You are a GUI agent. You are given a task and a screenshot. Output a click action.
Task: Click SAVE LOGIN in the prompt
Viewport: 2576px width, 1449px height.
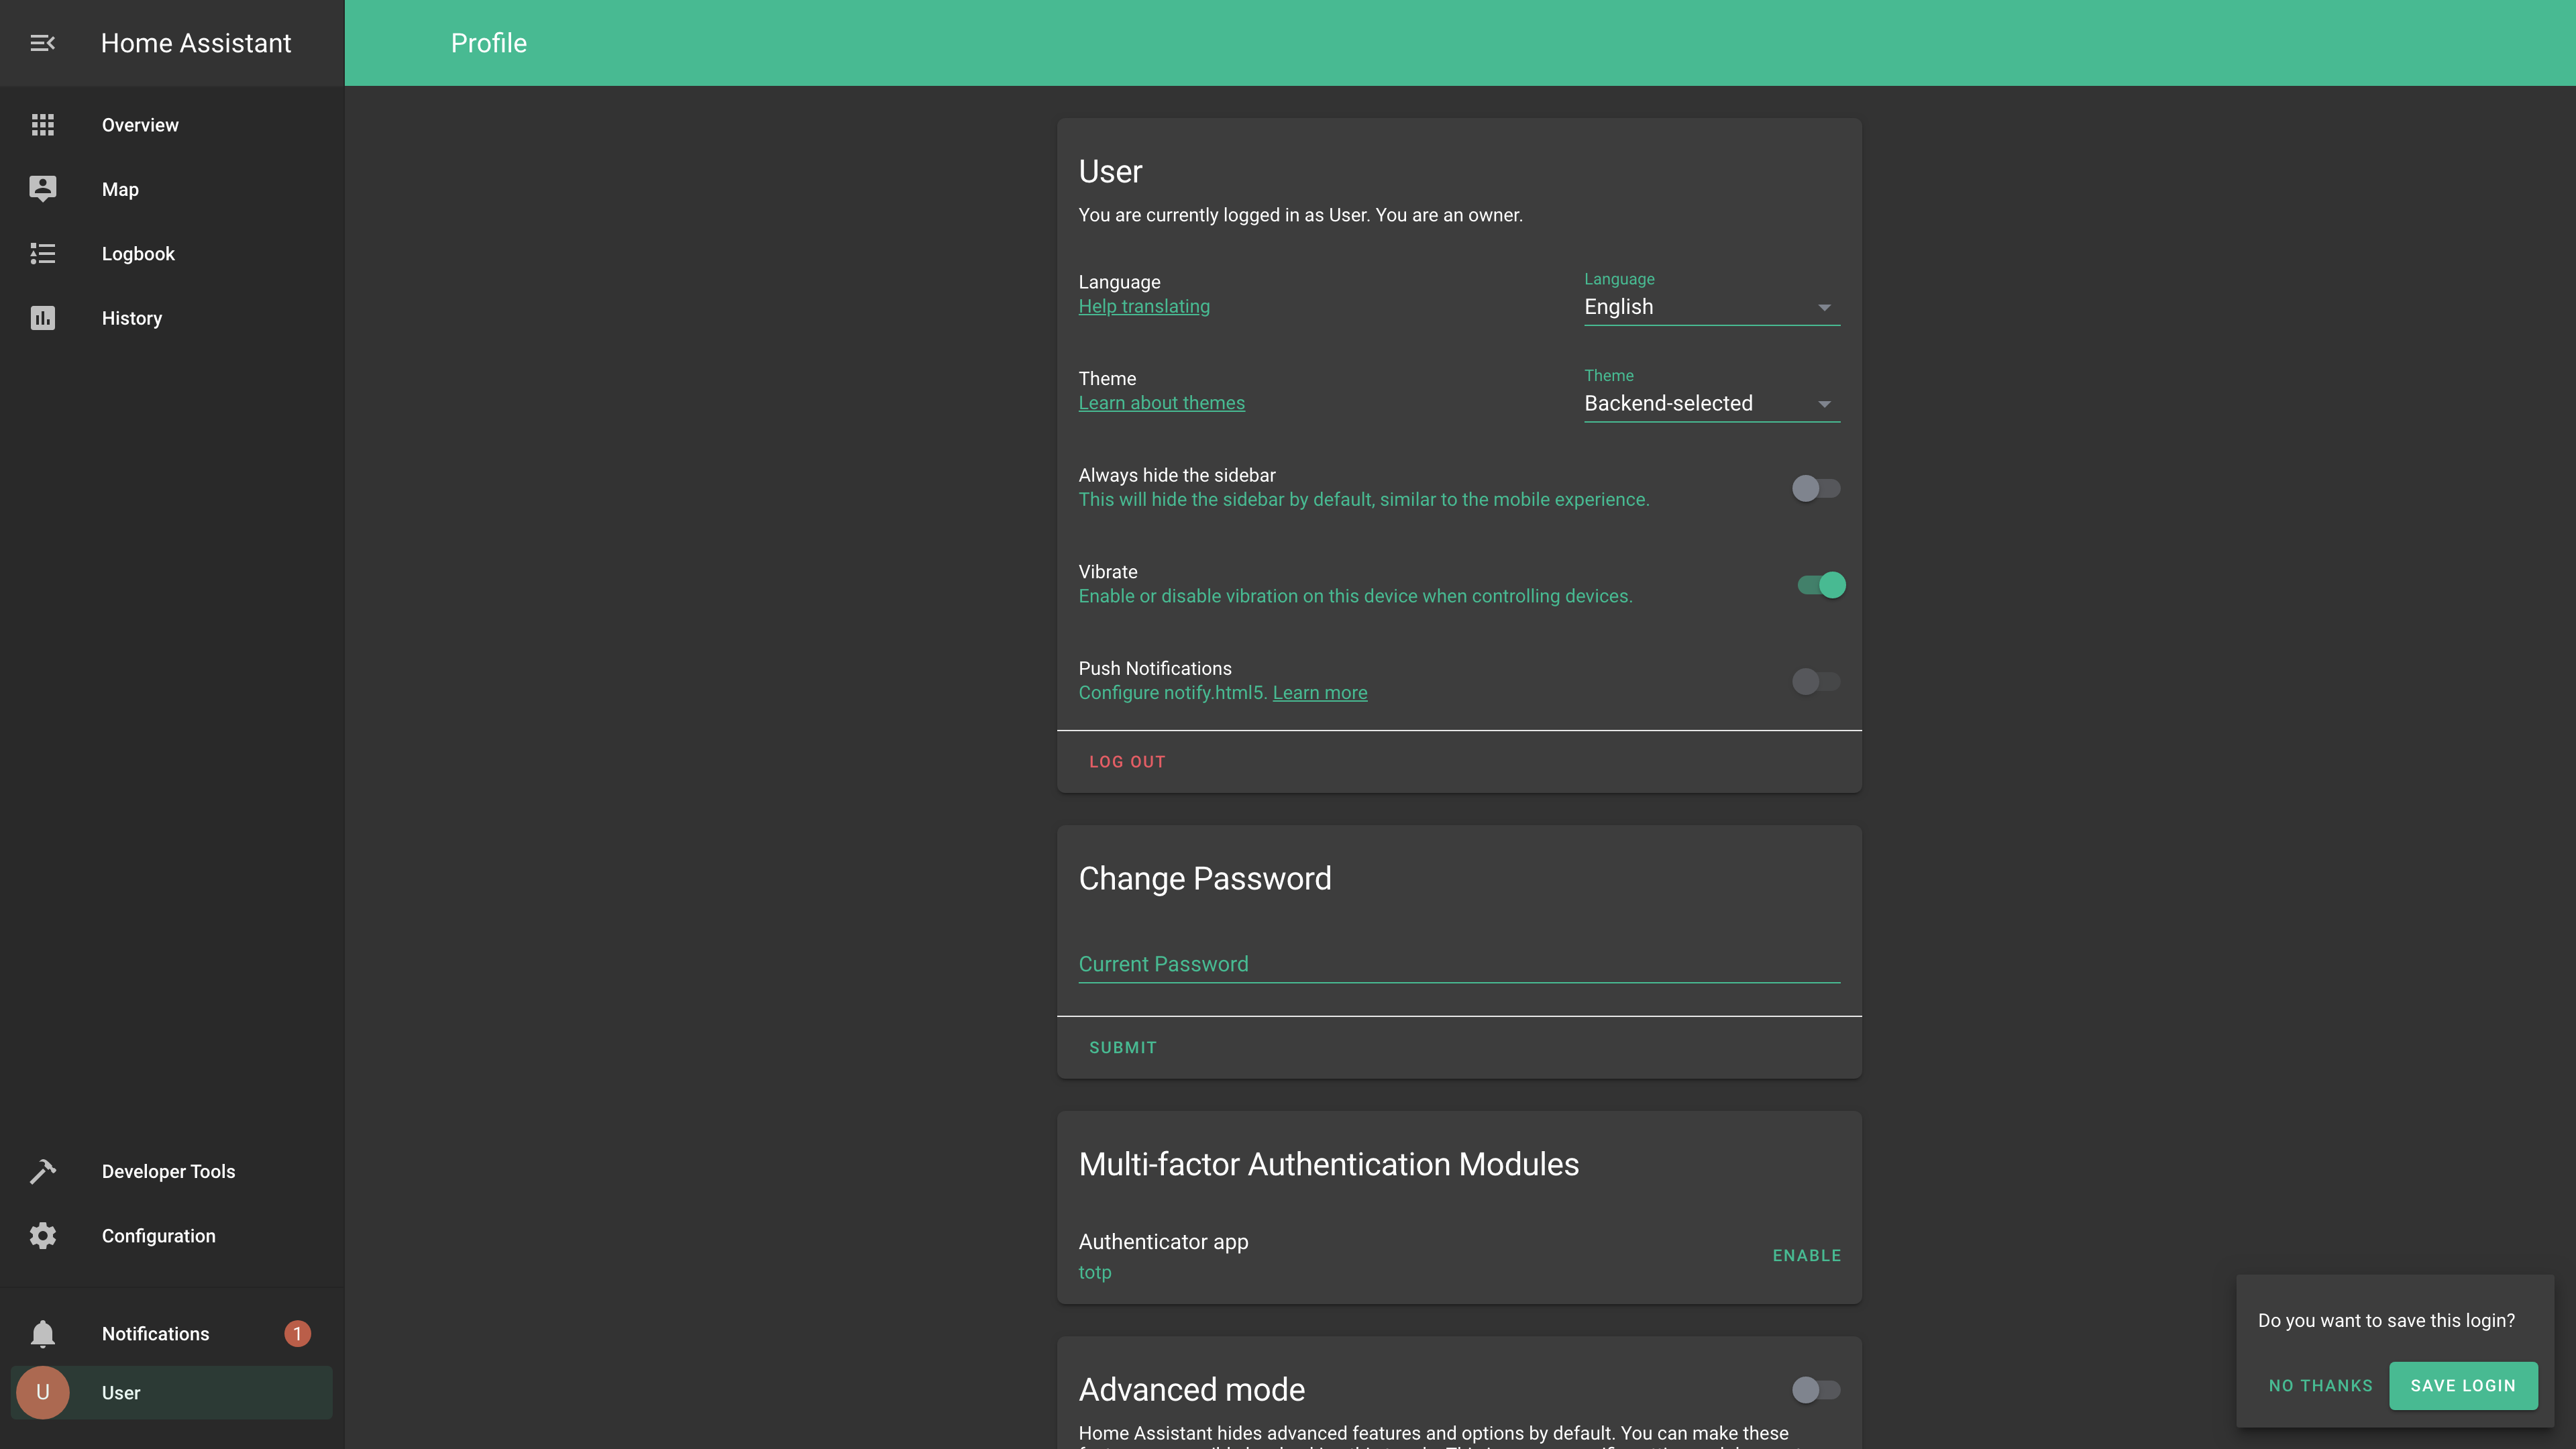point(2462,1385)
